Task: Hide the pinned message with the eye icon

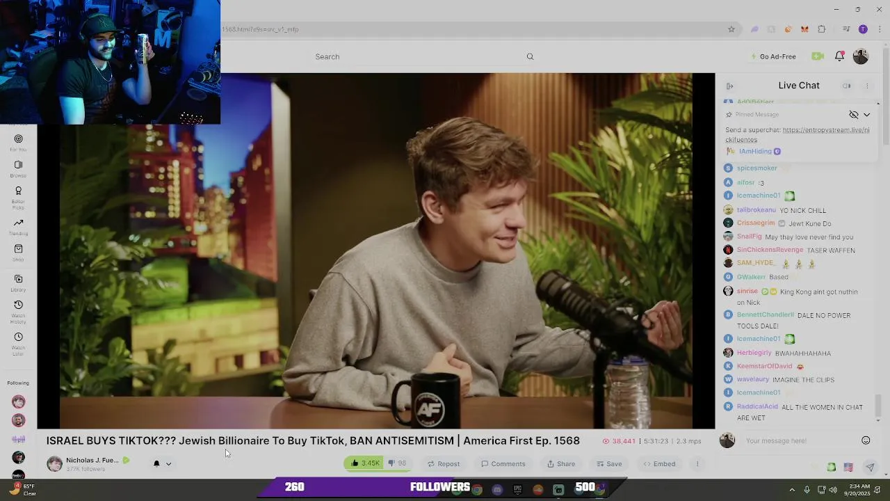Action: (x=854, y=115)
